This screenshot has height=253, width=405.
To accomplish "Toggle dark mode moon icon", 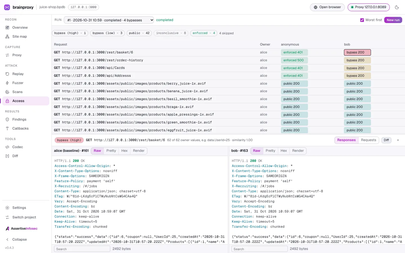I will coord(397,7).
